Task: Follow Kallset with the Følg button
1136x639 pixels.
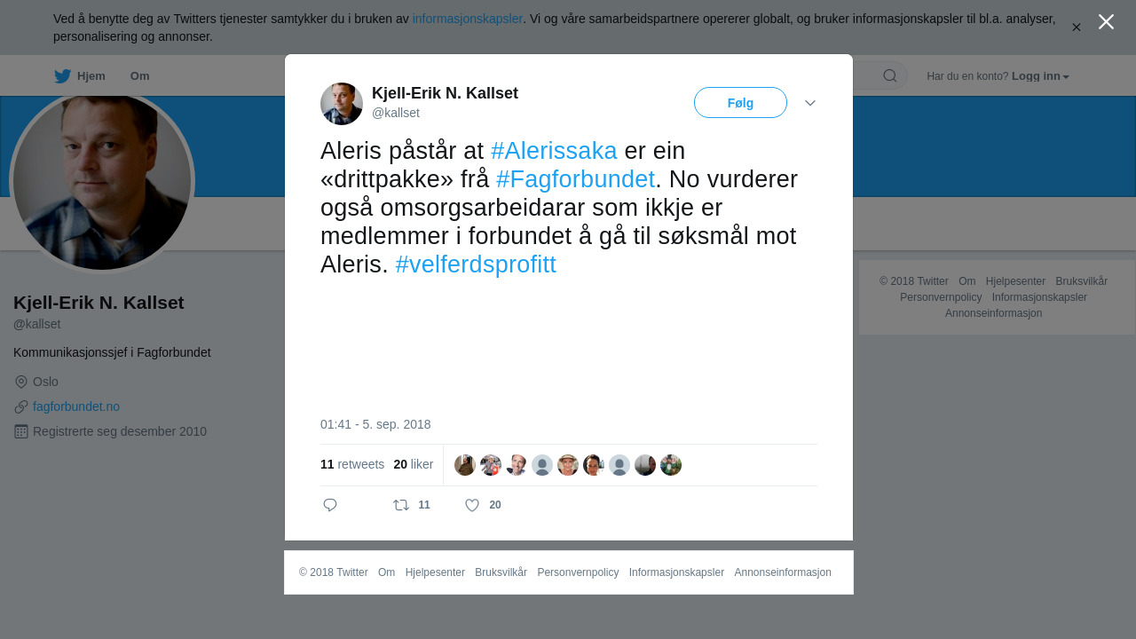Action: [740, 103]
